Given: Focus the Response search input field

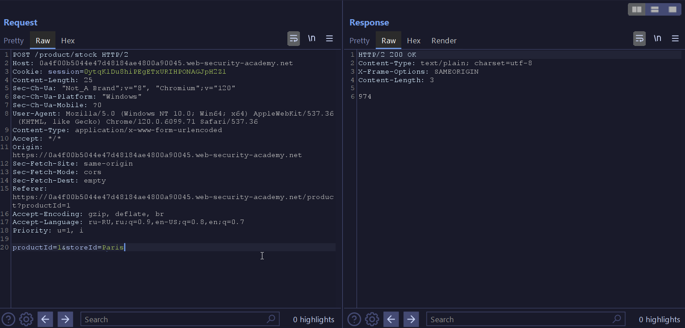Looking at the screenshot, I should point(520,319).
